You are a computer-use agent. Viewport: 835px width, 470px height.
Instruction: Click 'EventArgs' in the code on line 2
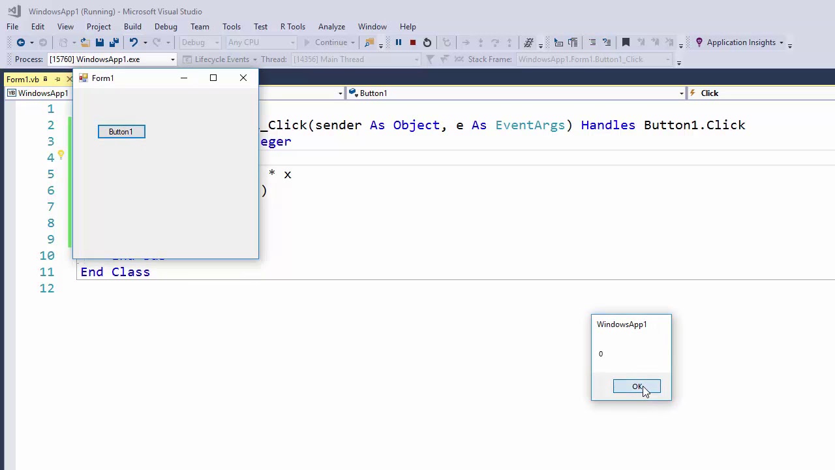point(530,125)
